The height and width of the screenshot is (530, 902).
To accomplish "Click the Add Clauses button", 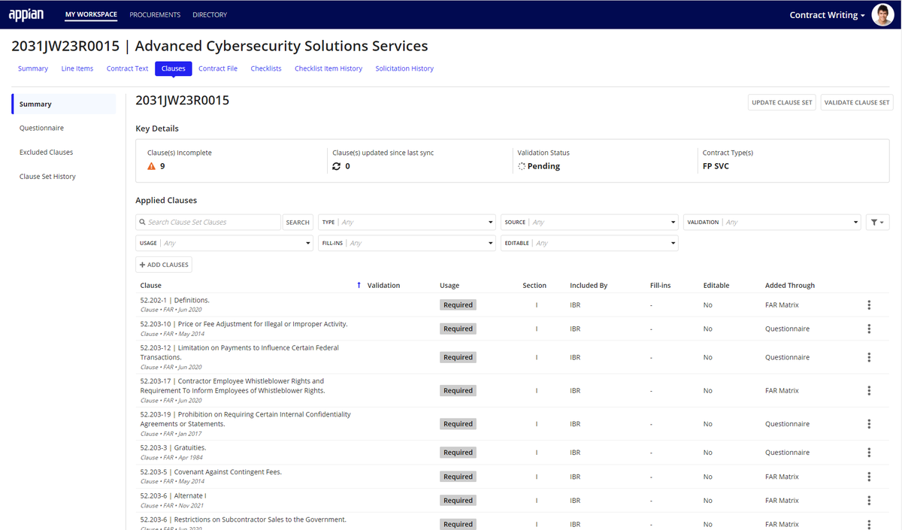I will pyautogui.click(x=164, y=265).
